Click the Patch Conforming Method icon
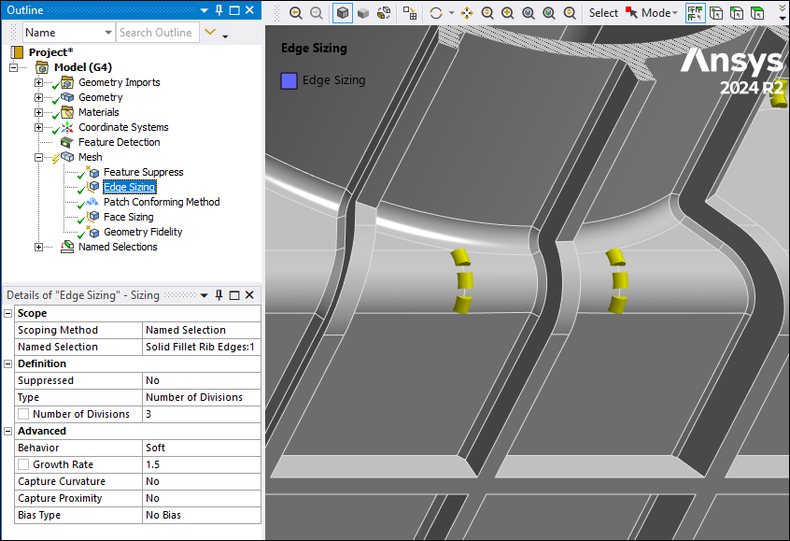The width and height of the screenshot is (790, 541). 92,202
